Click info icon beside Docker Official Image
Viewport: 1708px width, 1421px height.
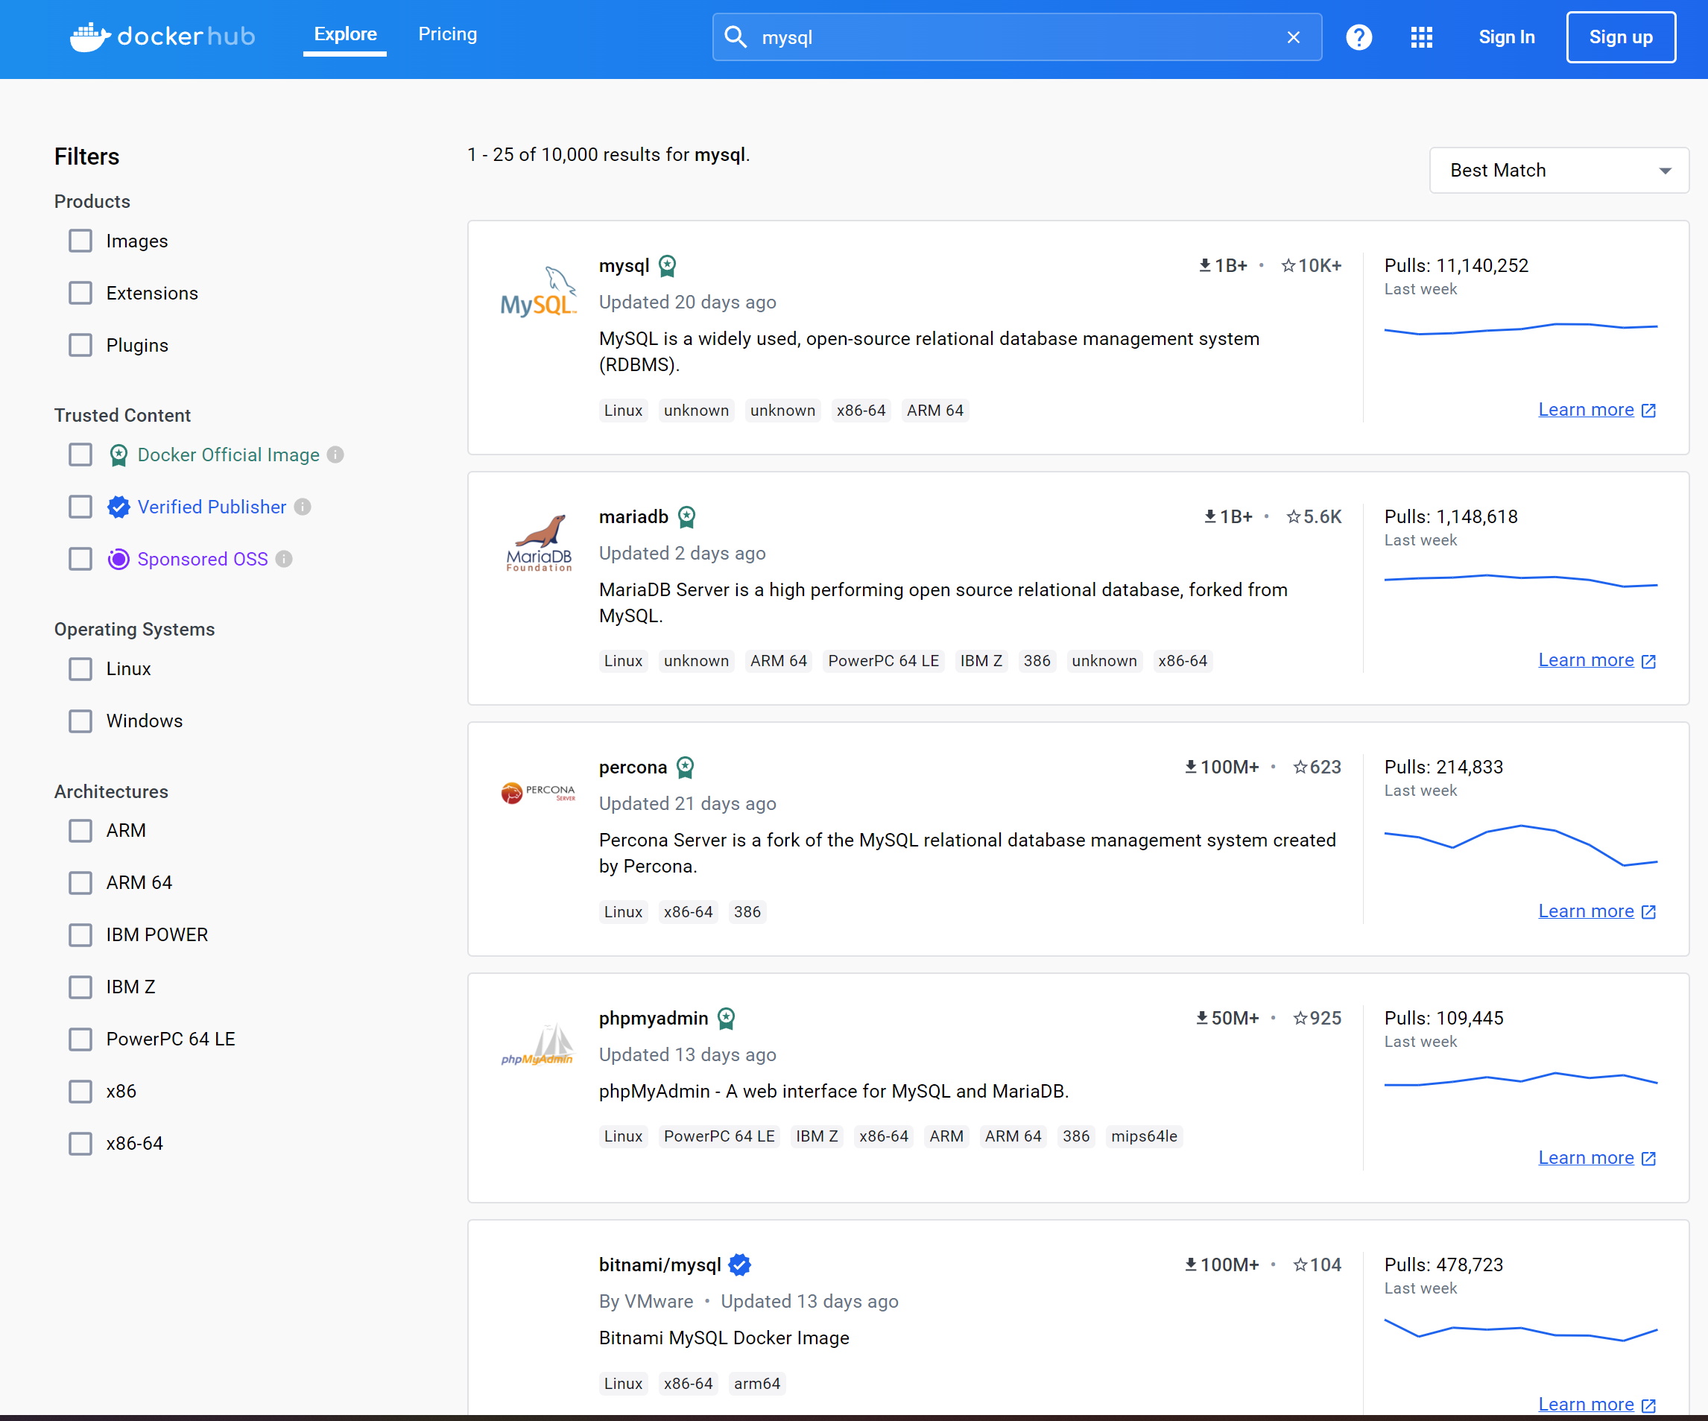(335, 455)
